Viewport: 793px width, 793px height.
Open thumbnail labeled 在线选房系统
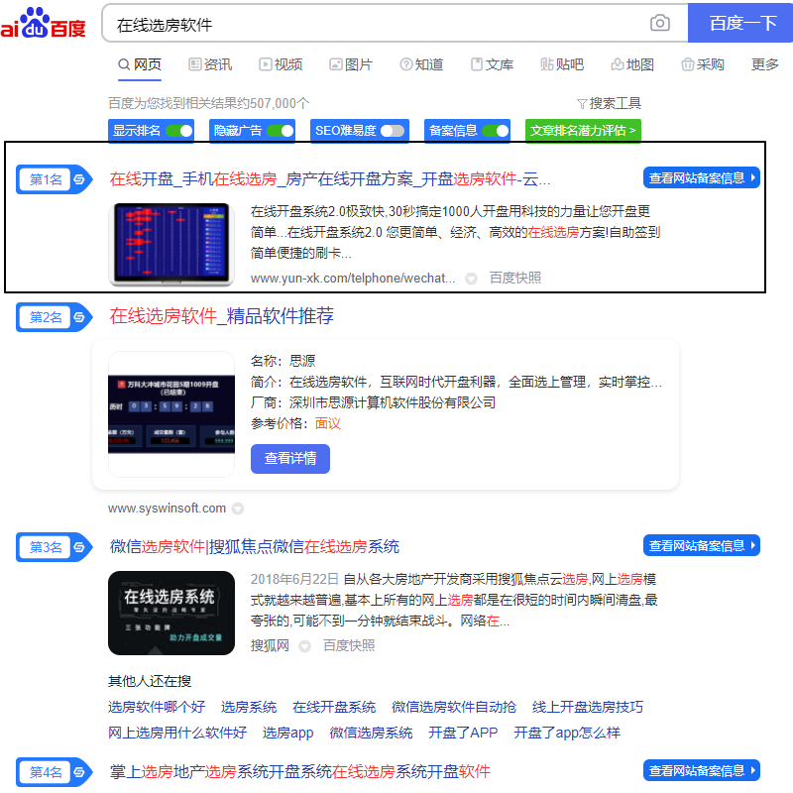click(x=170, y=613)
